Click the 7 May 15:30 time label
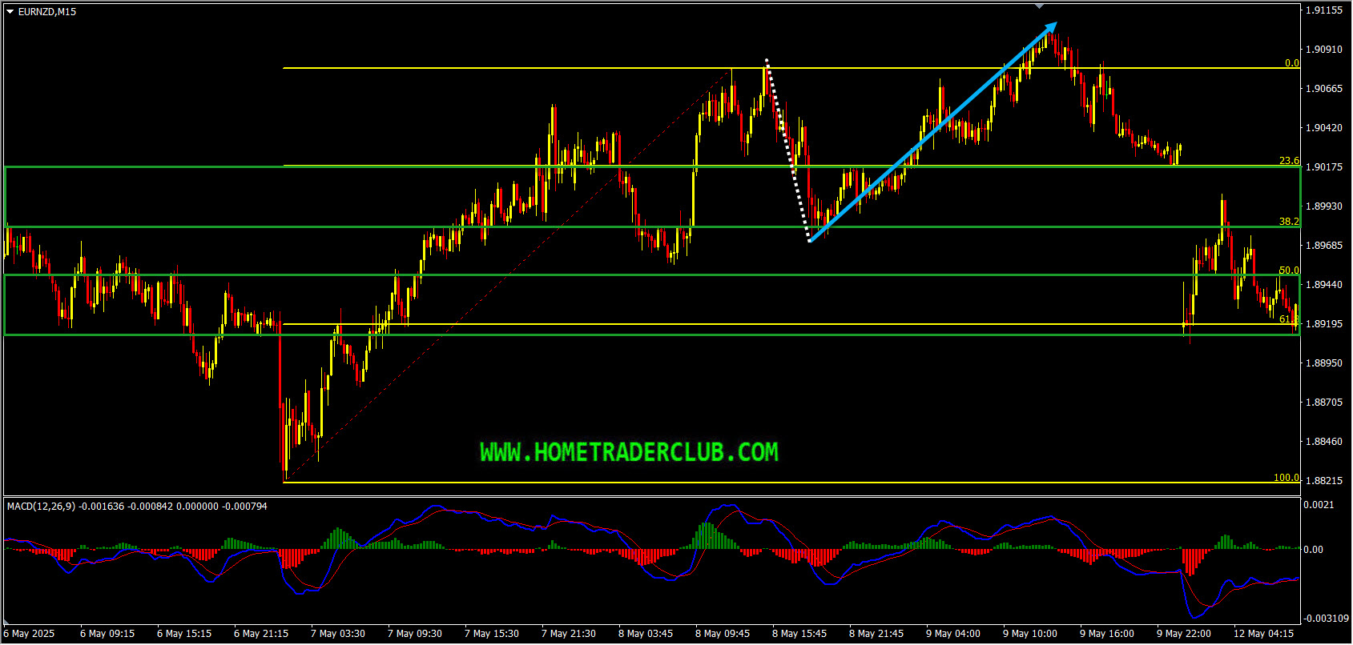 tap(492, 634)
